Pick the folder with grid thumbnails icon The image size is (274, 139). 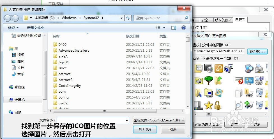pos(198,68)
